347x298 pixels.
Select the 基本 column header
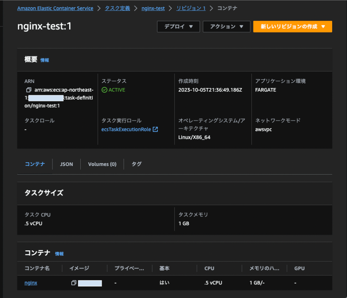[164, 268]
